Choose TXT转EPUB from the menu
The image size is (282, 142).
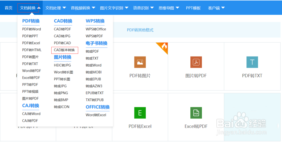pyautogui.click(x=94, y=100)
